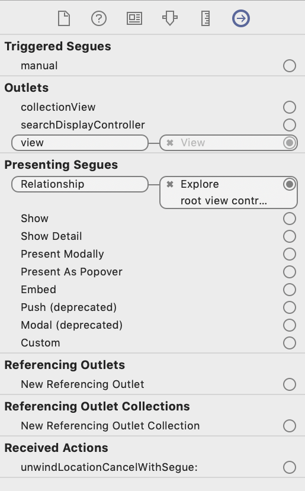Open the Quick Help inspector

99,18
